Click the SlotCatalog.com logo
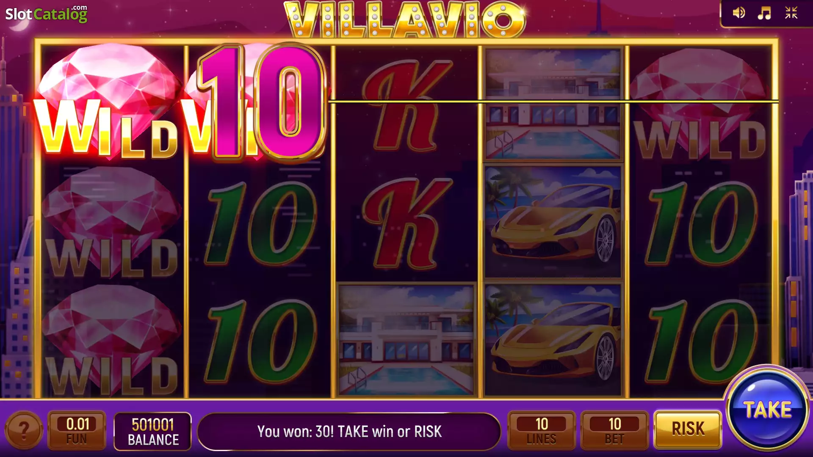Viewport: 813px width, 457px height. click(46, 14)
